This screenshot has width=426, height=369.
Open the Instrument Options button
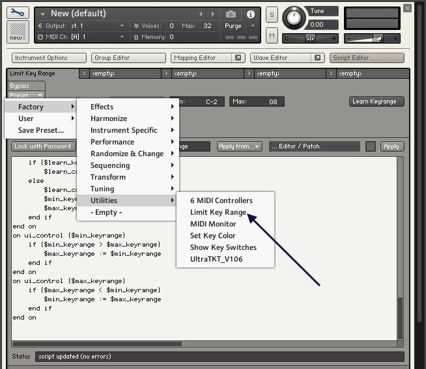point(49,58)
